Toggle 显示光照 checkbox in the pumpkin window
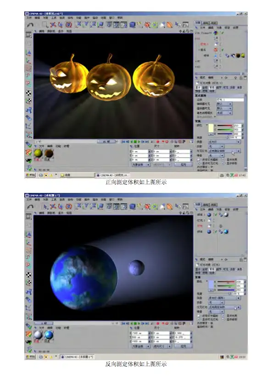The width and height of the screenshot is (273, 384). 223,159
